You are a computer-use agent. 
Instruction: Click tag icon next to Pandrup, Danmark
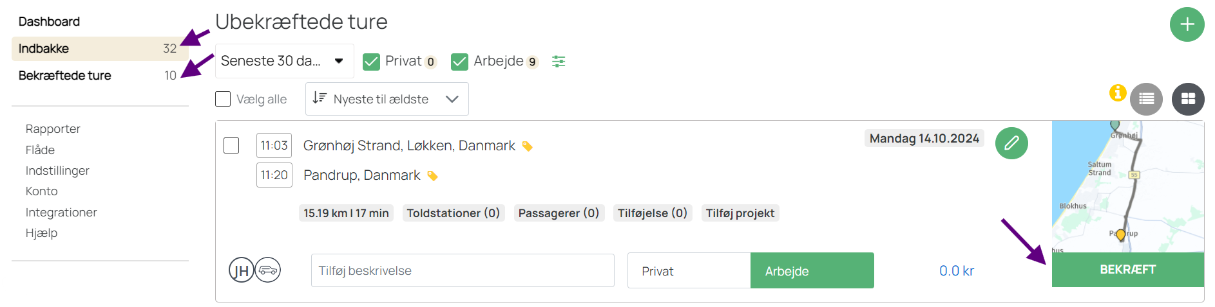click(433, 176)
